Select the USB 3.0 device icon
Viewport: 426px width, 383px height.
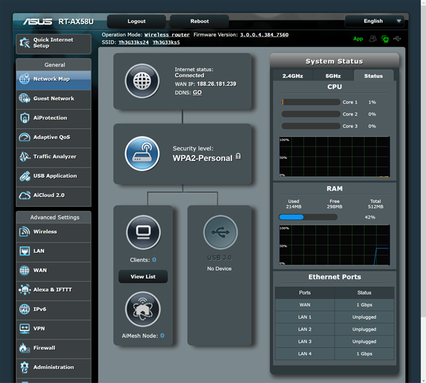(x=220, y=232)
